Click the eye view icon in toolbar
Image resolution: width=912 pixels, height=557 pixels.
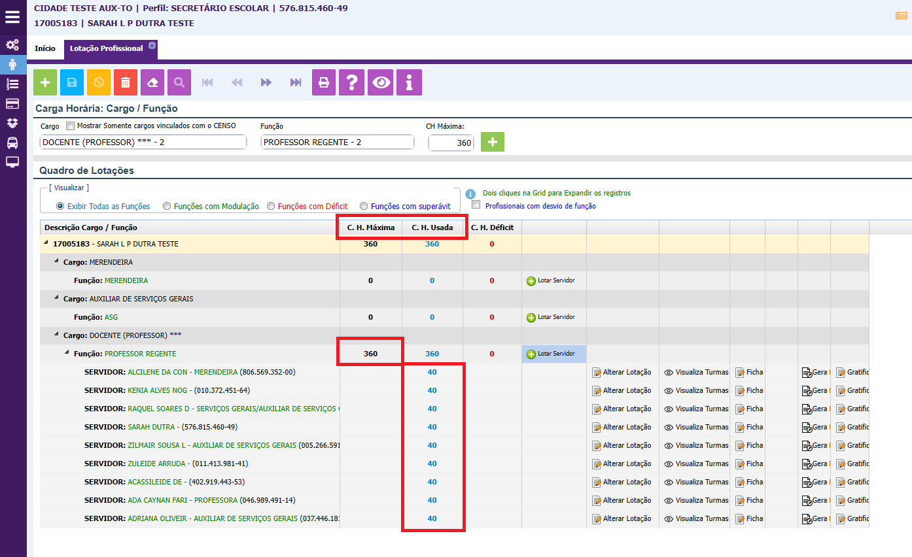click(380, 82)
